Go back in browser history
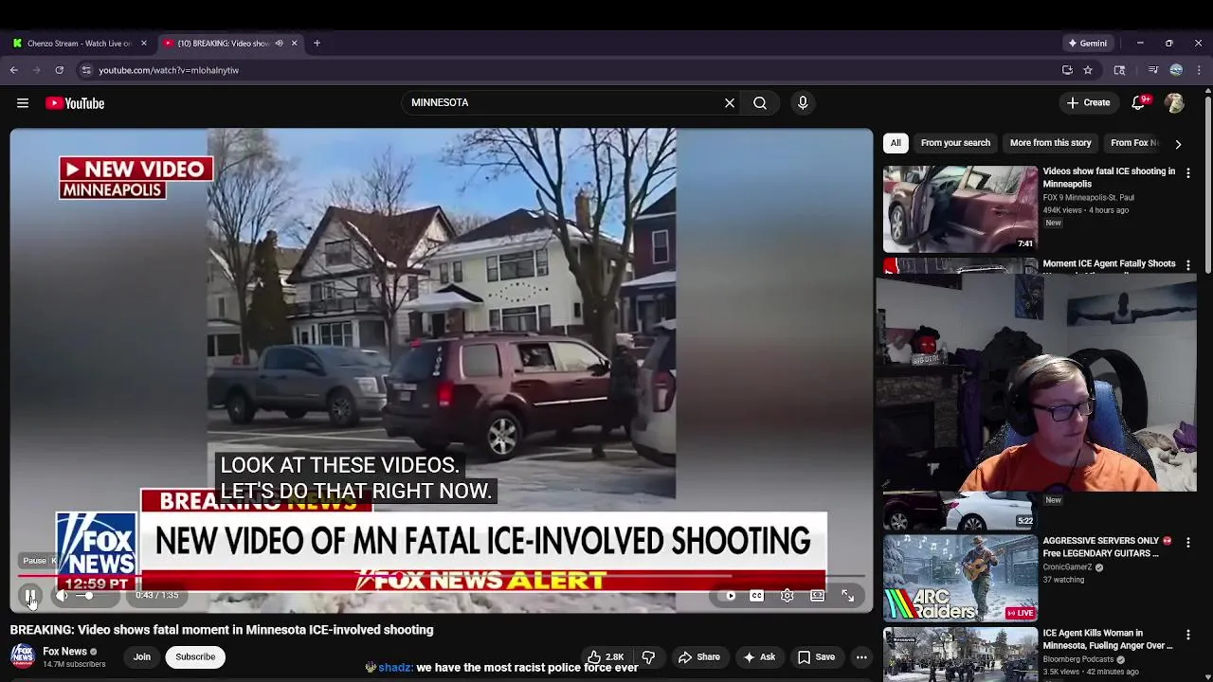Viewport: 1213px width, 682px height. [x=14, y=70]
